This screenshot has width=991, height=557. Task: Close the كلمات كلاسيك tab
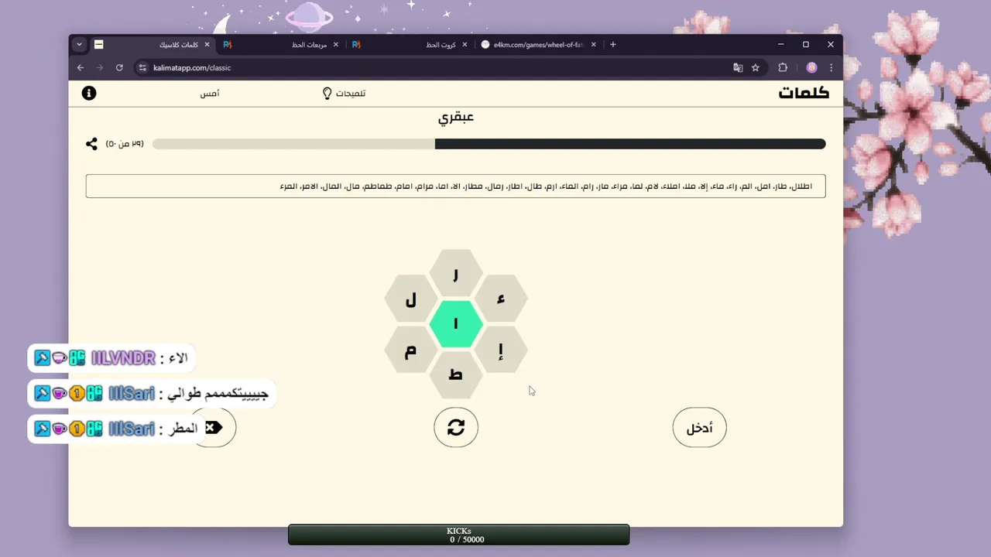(x=207, y=45)
